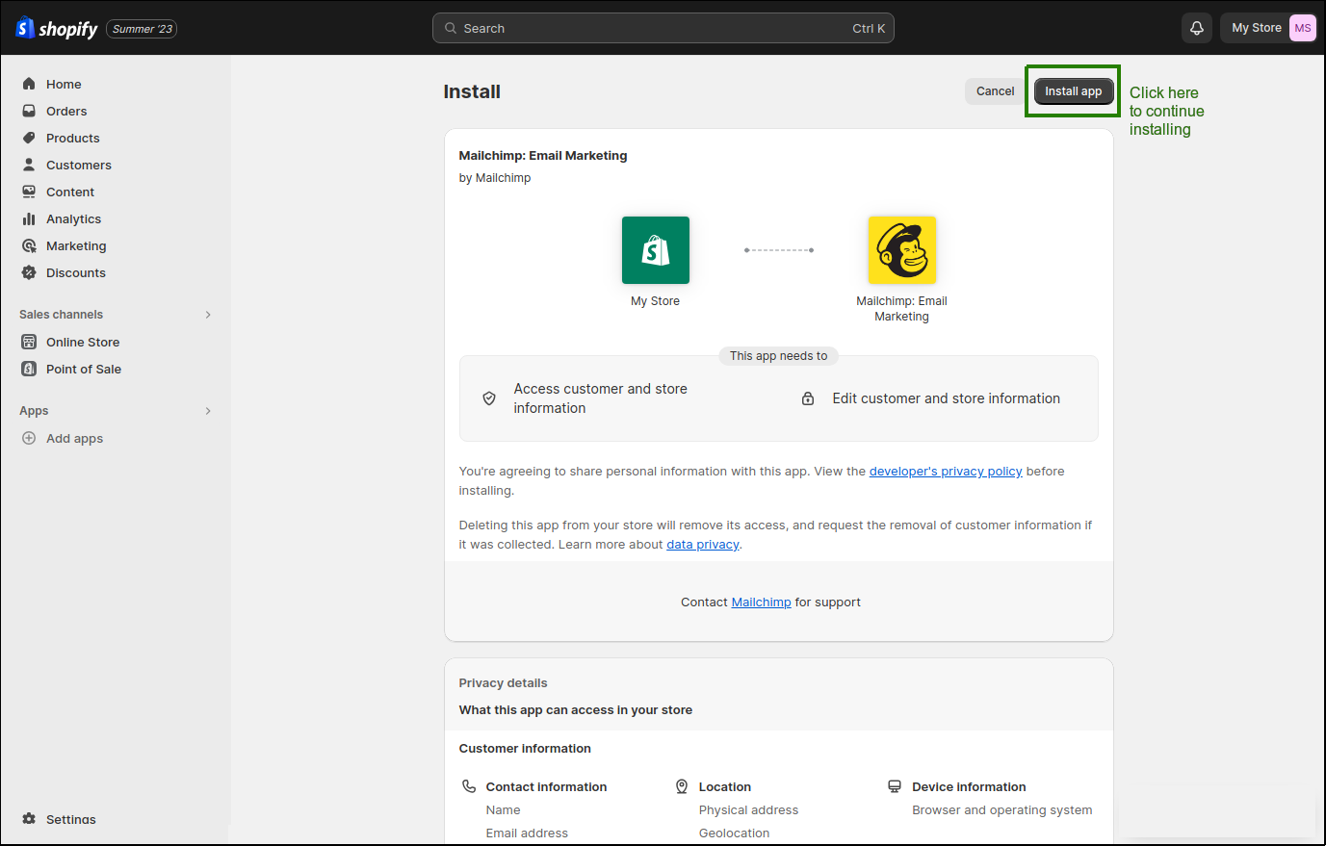Click the MS account avatar

(x=1302, y=28)
